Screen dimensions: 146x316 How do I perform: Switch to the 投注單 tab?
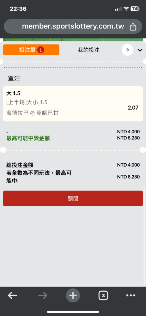tap(31, 50)
